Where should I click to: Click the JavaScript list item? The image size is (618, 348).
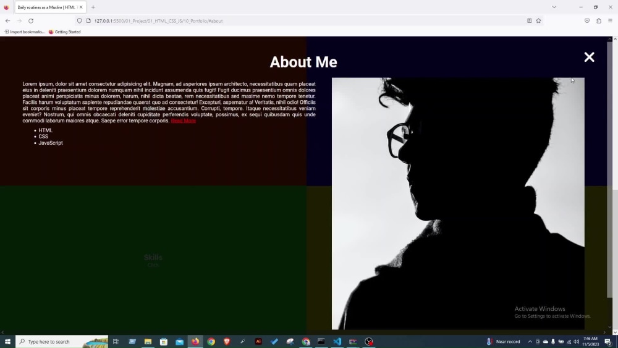click(51, 143)
